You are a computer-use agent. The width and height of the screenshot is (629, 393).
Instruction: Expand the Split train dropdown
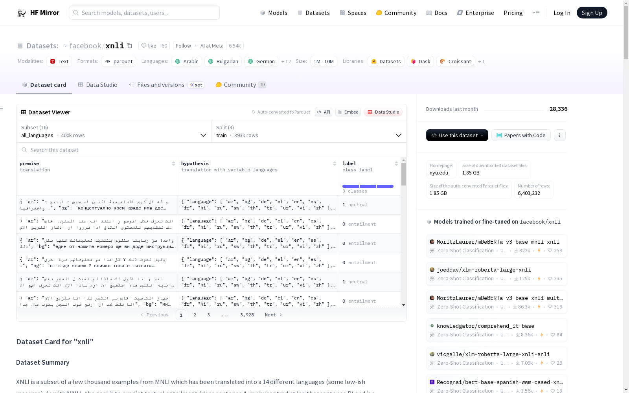(x=309, y=131)
